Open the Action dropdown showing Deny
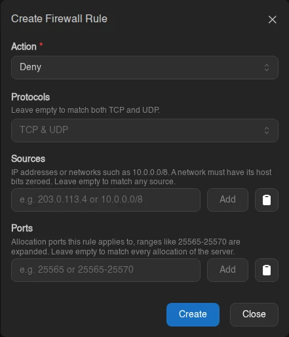This screenshot has width=289, height=337. tap(145, 68)
